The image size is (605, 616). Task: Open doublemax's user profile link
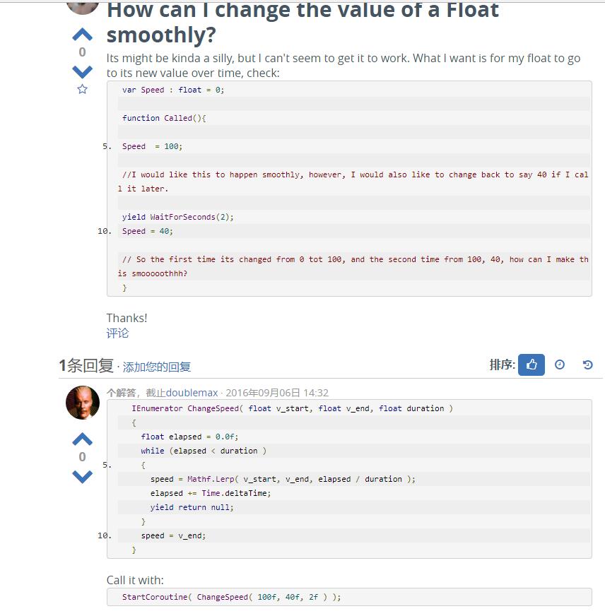point(192,393)
